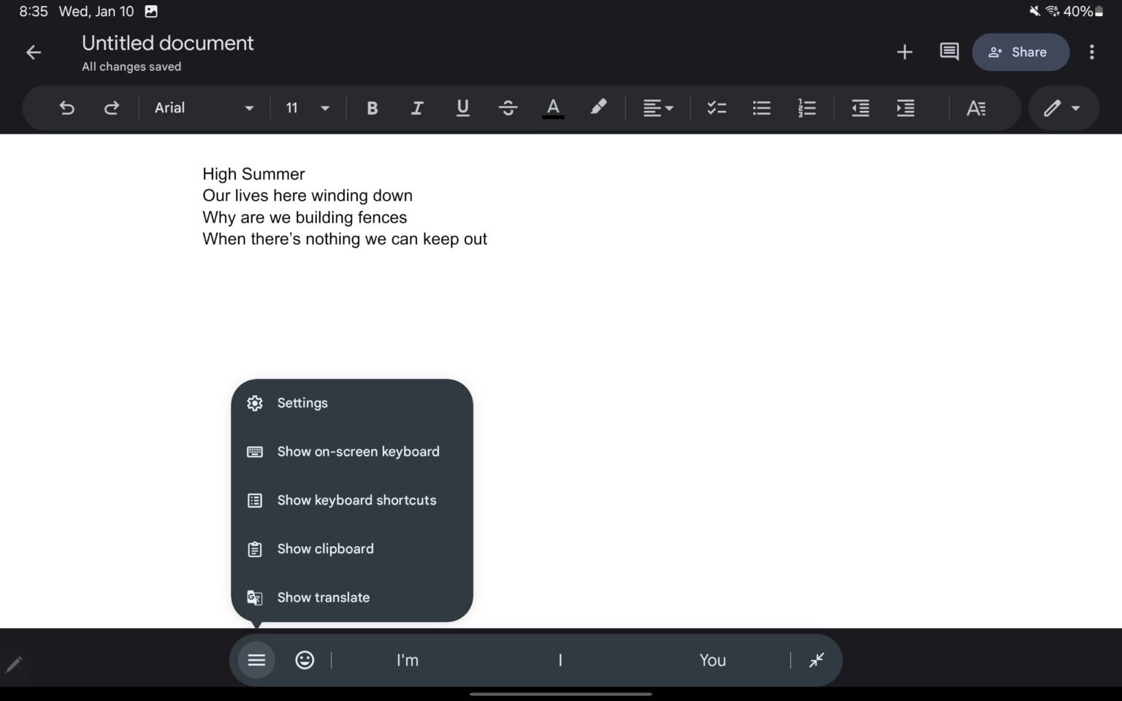Open the text color picker
Viewport: 1122px width, 701px height.
coord(553,107)
